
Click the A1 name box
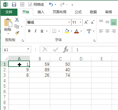pyautogui.click(x=14, y=49)
